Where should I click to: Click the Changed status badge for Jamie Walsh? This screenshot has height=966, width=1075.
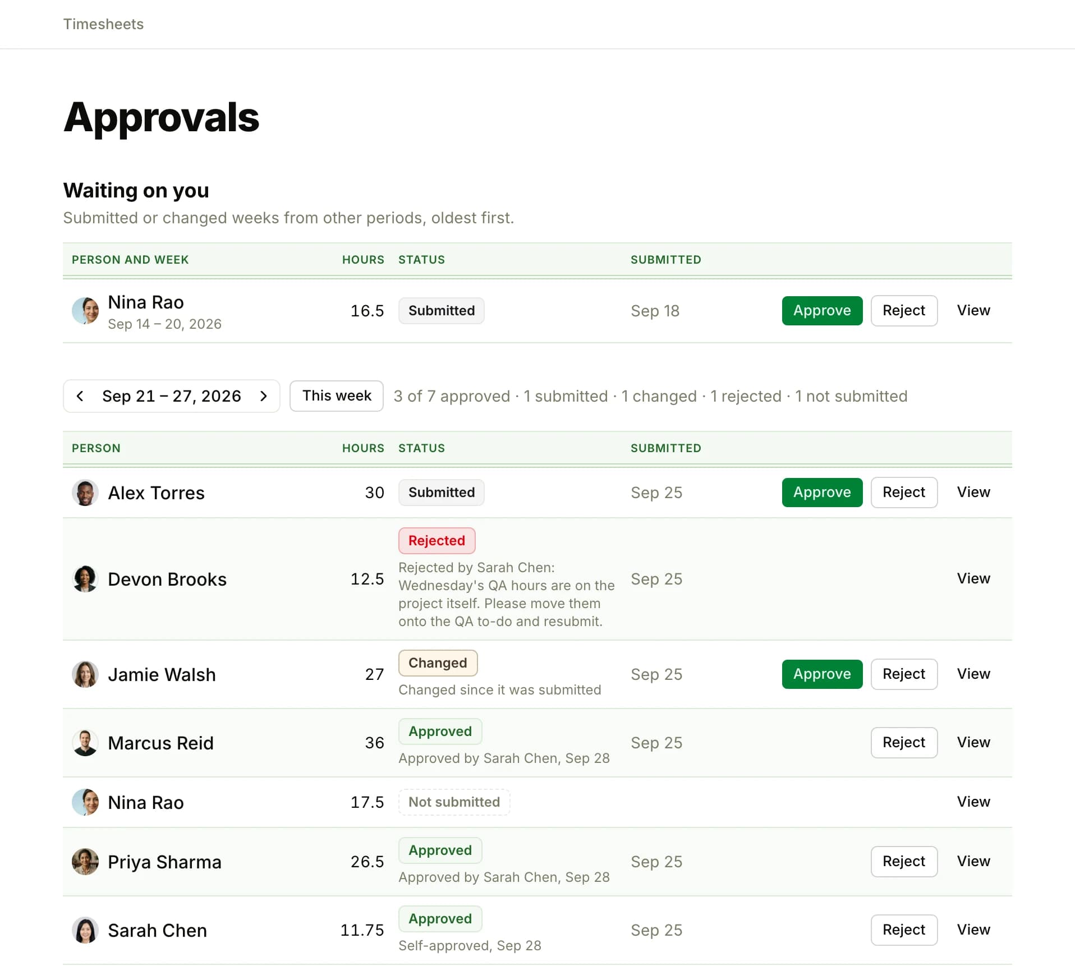438,663
